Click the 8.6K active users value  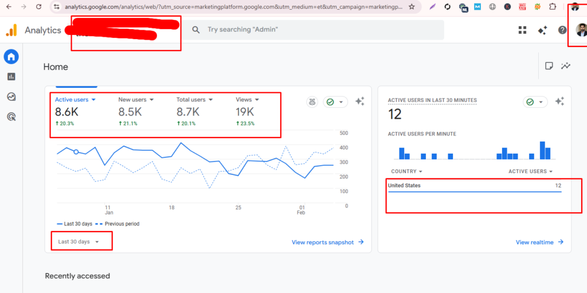pyautogui.click(x=66, y=112)
